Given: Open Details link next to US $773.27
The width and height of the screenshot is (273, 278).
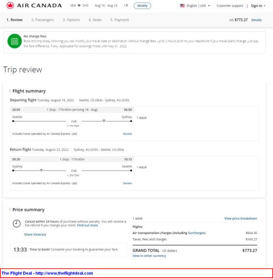Looking at the screenshot, I should pos(256,20).
